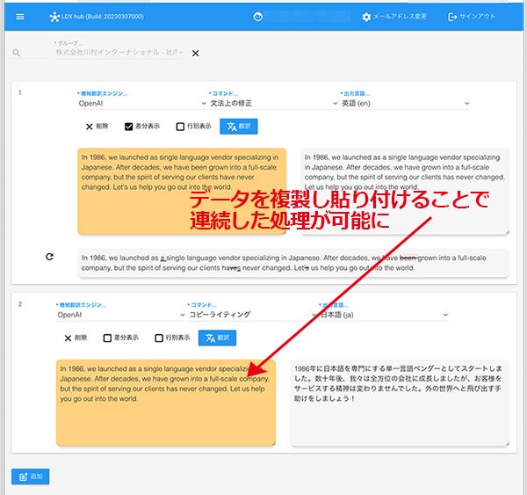Click the block number 1 label
This screenshot has height=495, width=527.
click(20, 92)
